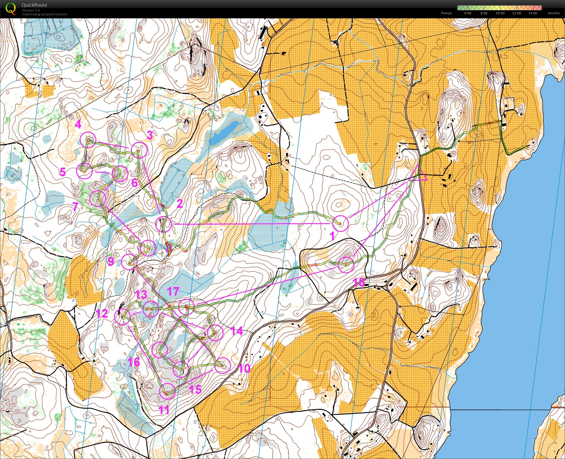Click the pink number label 11
The height and width of the screenshot is (459, 565).
[164, 410]
